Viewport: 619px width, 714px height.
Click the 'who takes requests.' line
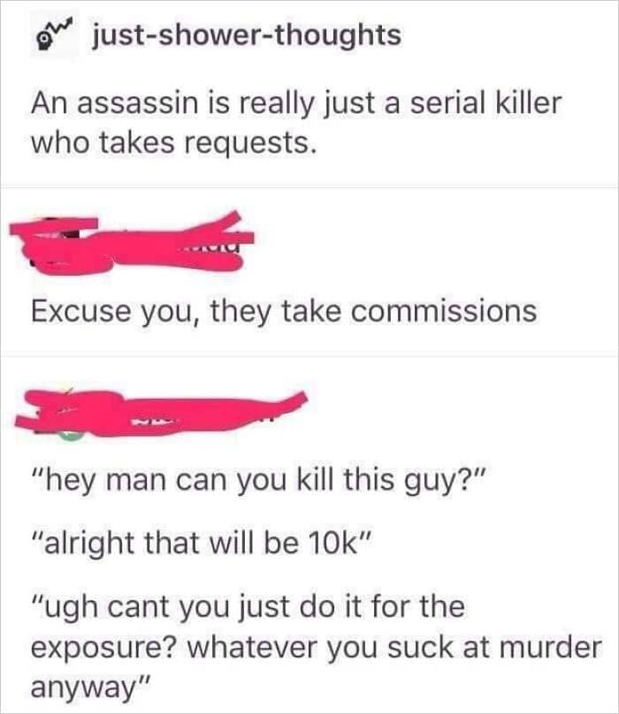coord(173,142)
